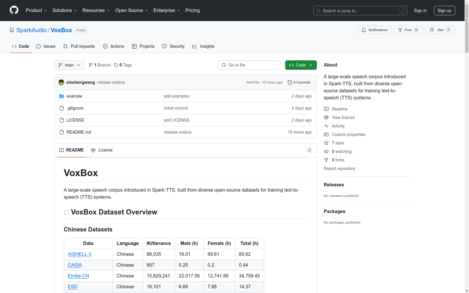The height and width of the screenshot is (293, 469).
Task: Click the Go to file search field
Action: 249,65
